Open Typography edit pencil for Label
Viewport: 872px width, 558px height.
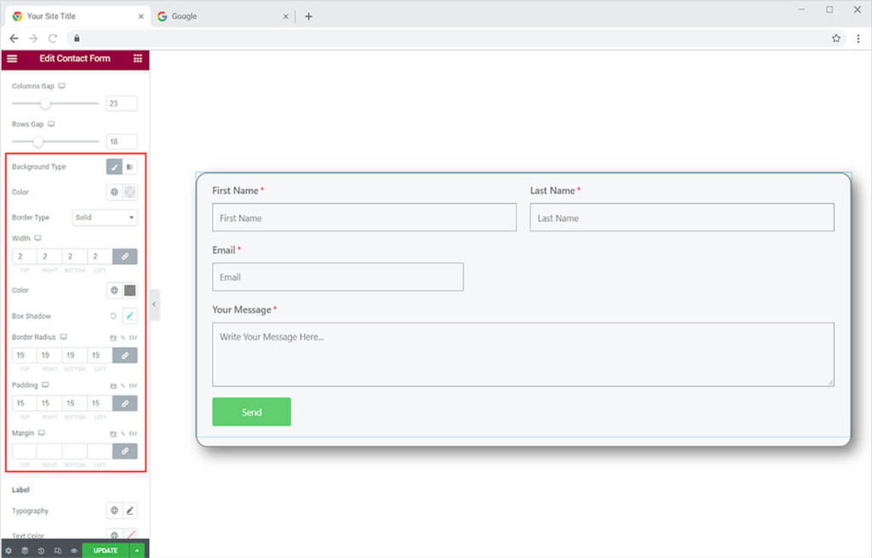pos(129,510)
